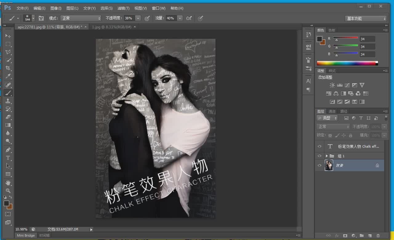Toggle Quick Mask mode
The width and height of the screenshot is (394, 240).
click(x=8, y=214)
